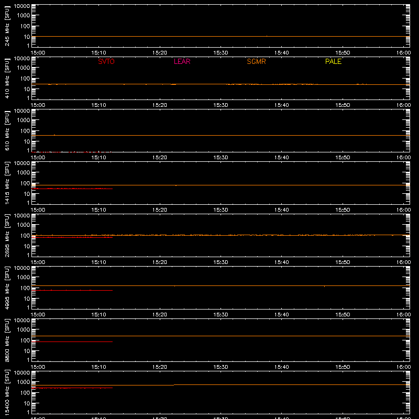Click 15:10 tick label under 1415 MHz panel
This screenshot has width=419, height=419.
(x=98, y=210)
